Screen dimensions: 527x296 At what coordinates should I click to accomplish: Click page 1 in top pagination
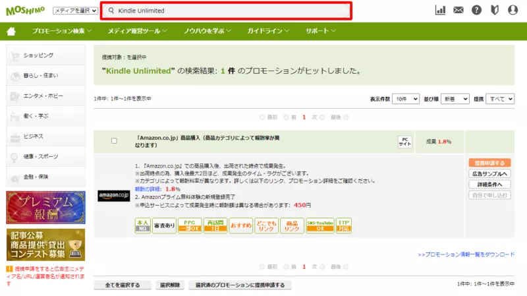click(304, 117)
